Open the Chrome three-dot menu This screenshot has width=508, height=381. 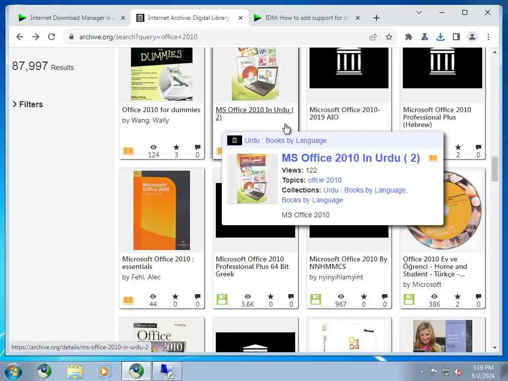(x=488, y=37)
